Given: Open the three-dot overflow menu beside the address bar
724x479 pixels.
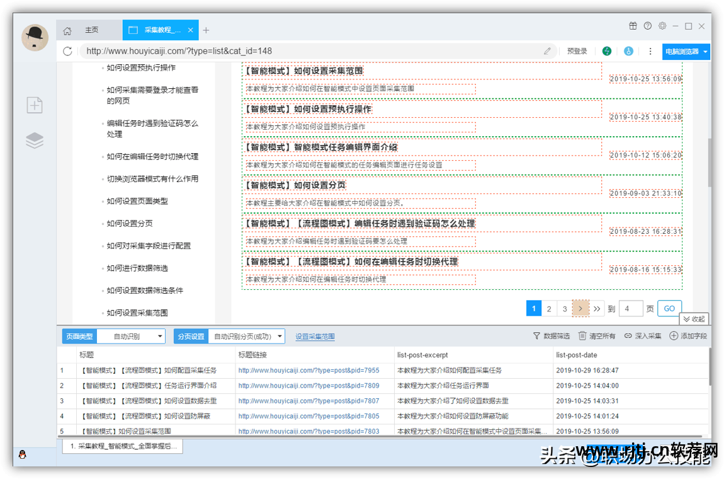Looking at the screenshot, I should point(650,51).
